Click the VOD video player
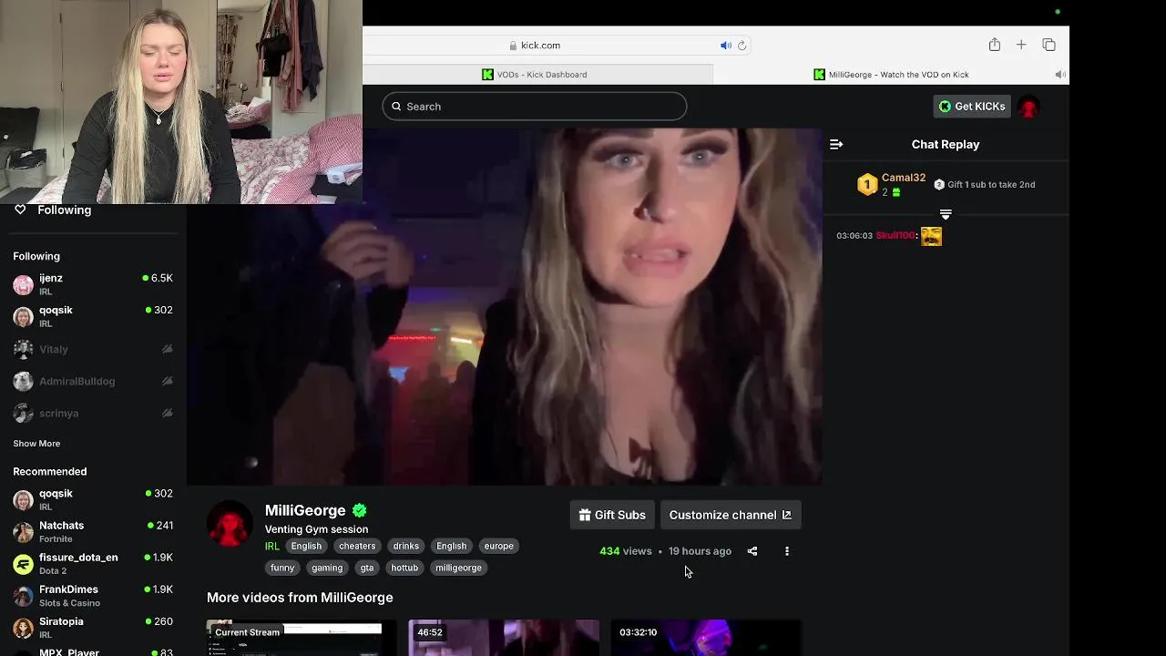Image resolution: width=1166 pixels, height=656 pixels. click(x=505, y=306)
